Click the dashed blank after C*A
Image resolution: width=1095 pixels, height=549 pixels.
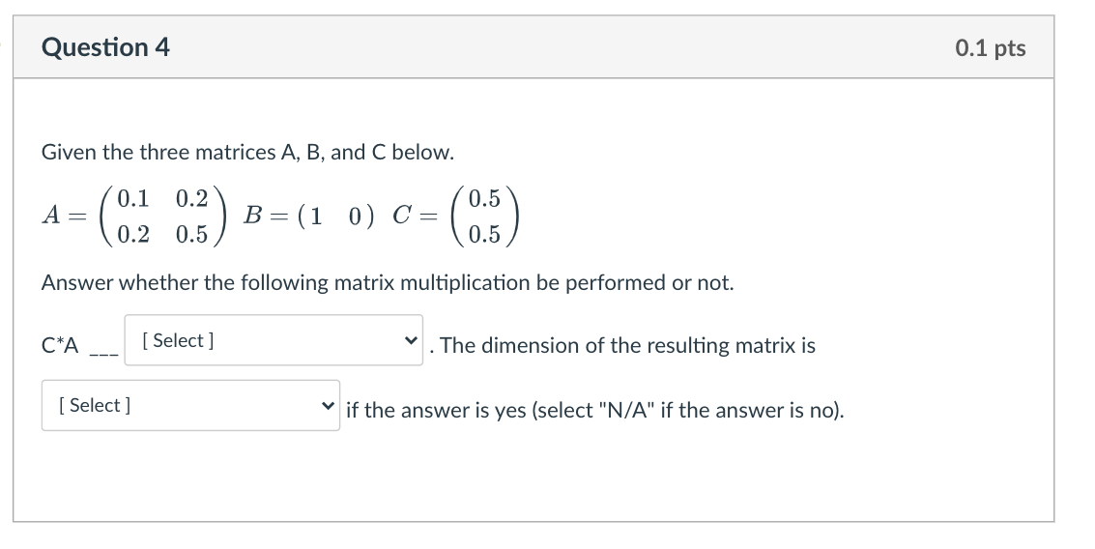103,350
